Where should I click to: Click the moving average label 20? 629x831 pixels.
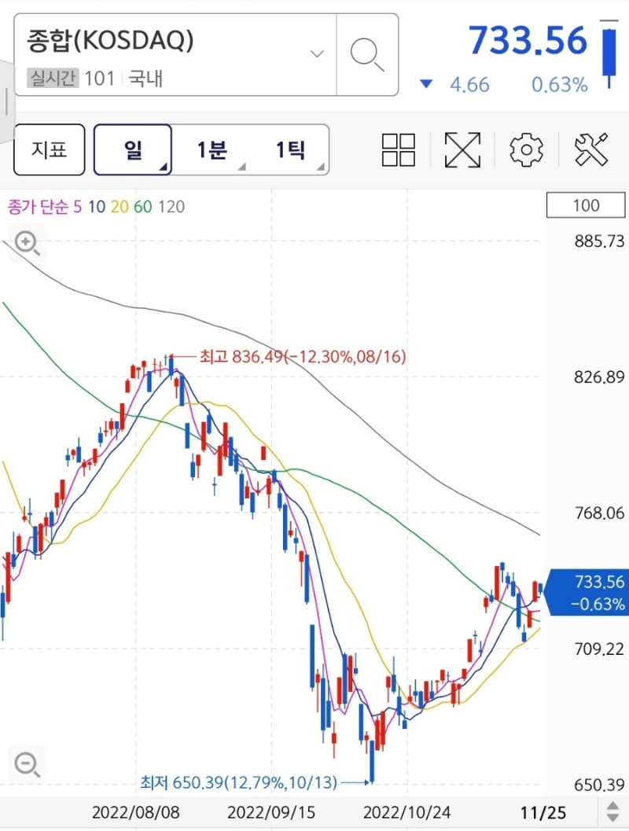point(120,207)
